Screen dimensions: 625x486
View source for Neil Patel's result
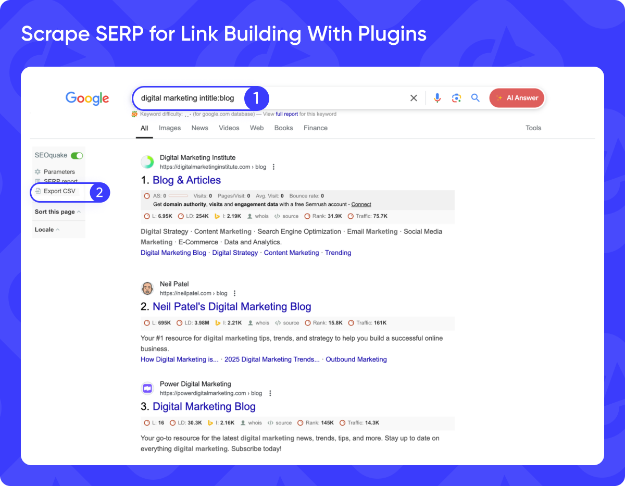click(x=287, y=323)
